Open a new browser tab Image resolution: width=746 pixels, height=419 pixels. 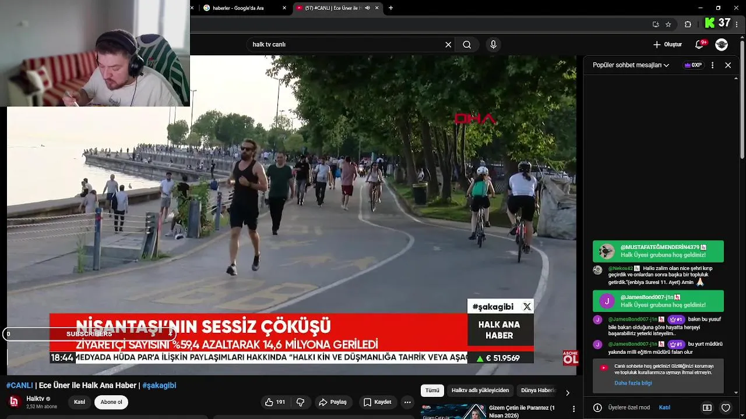click(390, 8)
